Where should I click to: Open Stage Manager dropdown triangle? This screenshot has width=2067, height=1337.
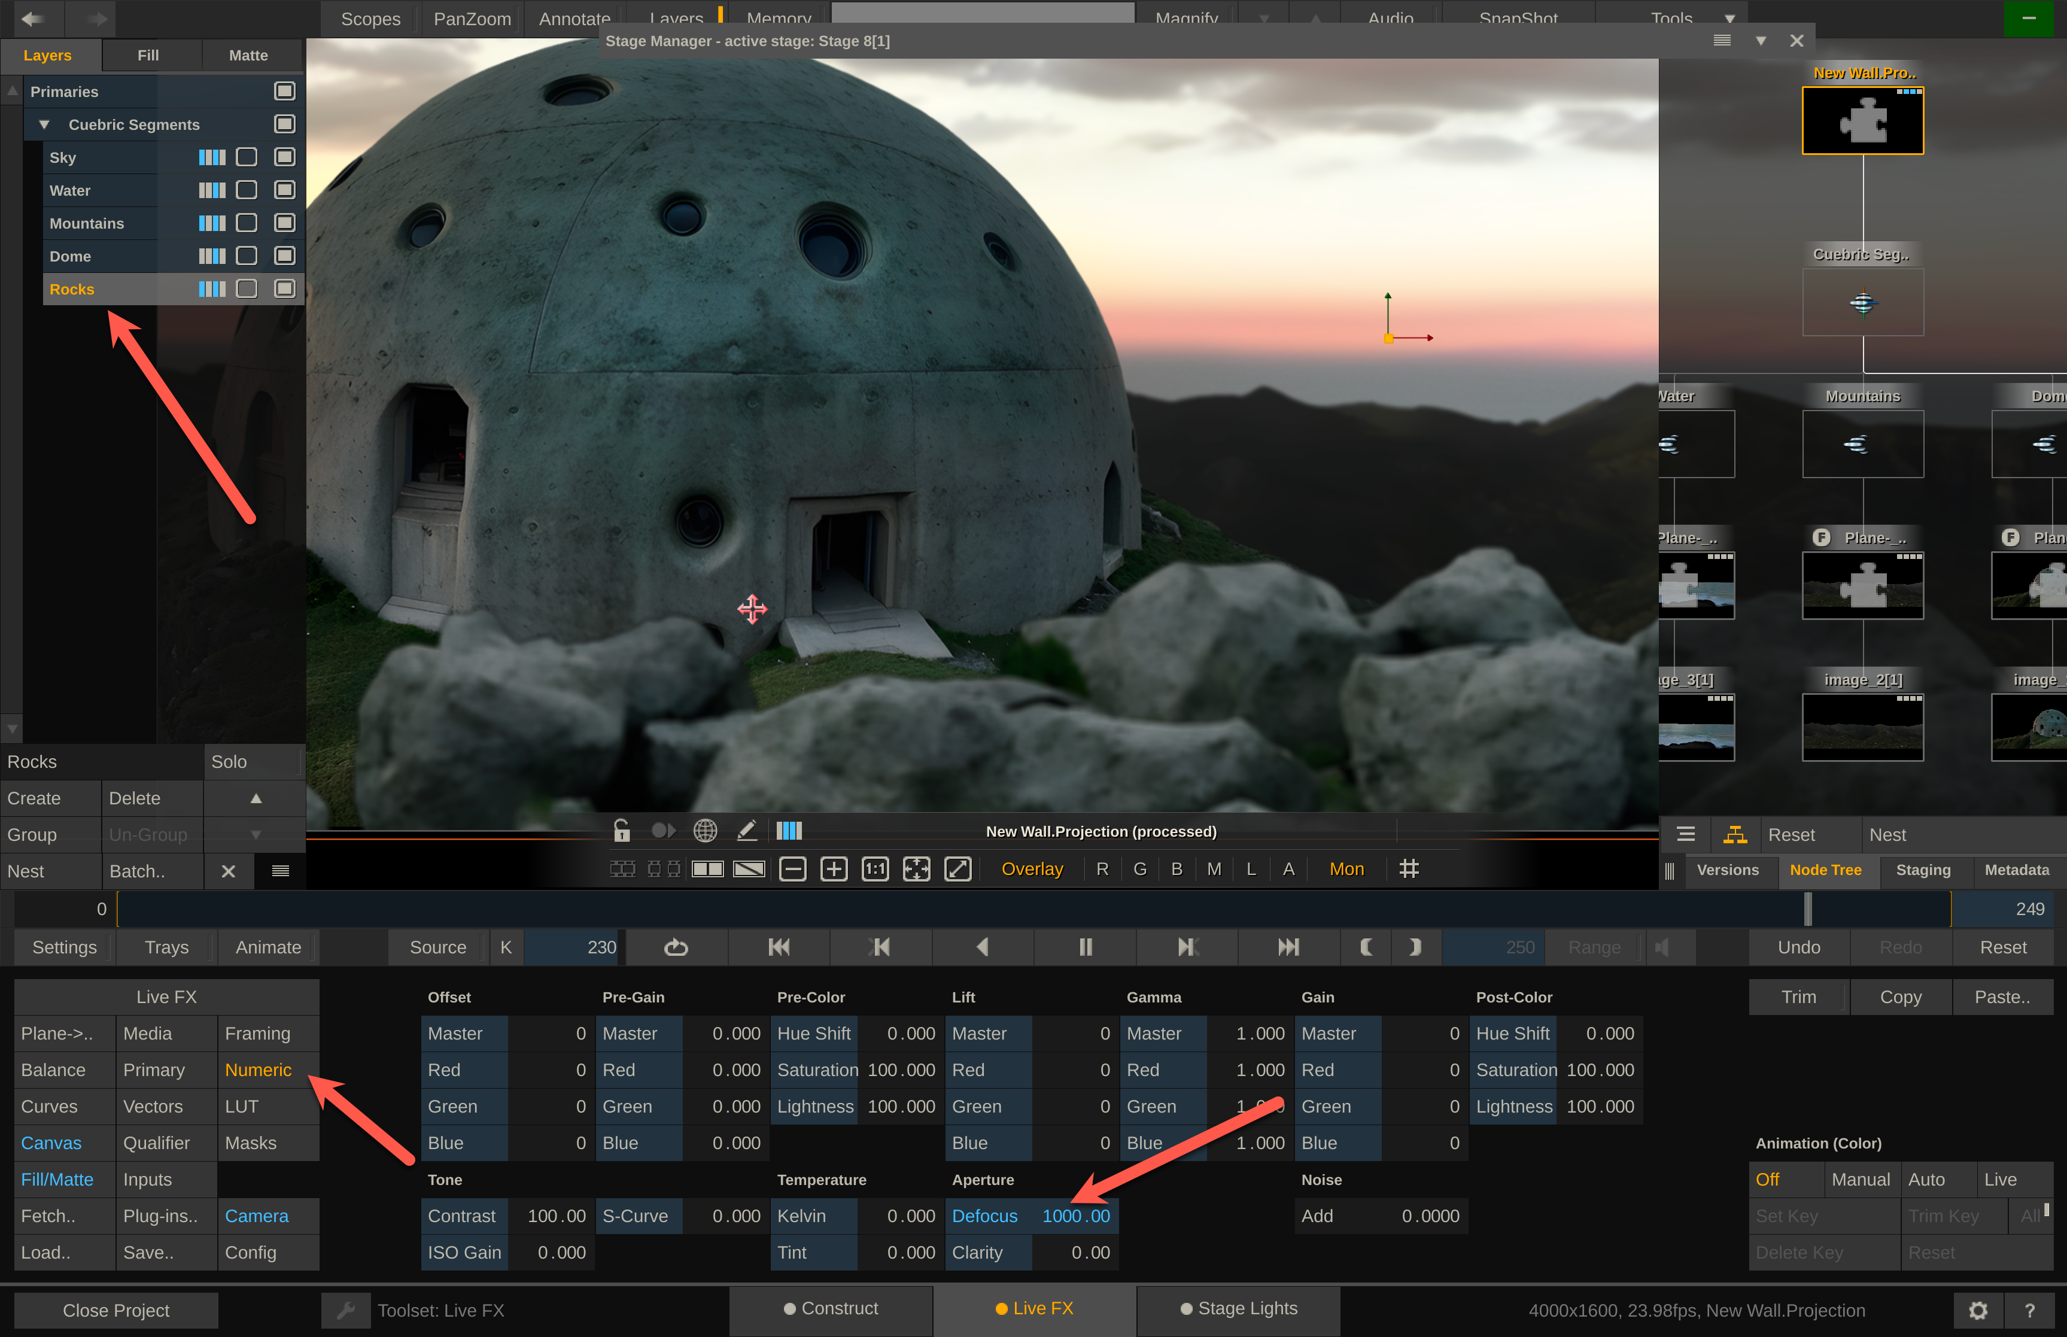(1761, 41)
